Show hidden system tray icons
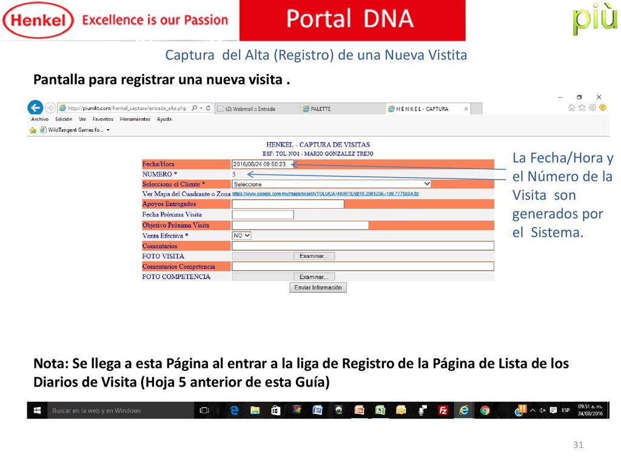 [x=532, y=411]
